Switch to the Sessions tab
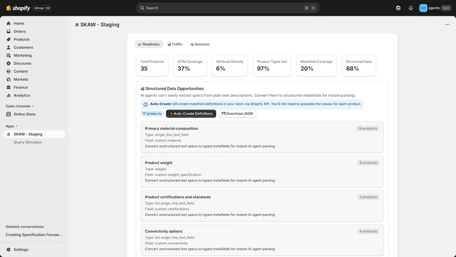 (200, 45)
